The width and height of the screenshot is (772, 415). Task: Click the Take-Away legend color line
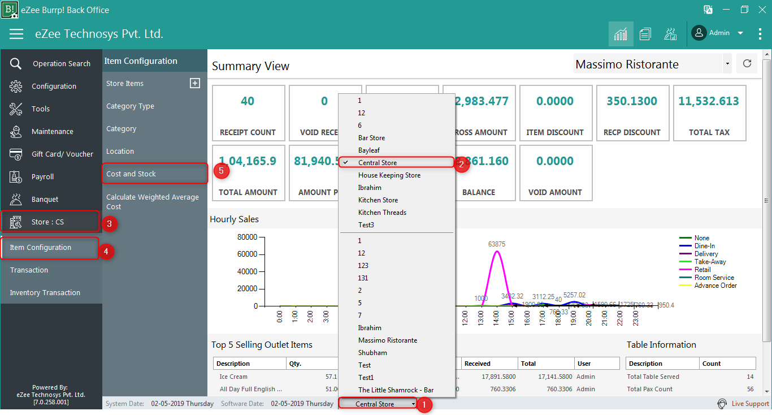click(685, 262)
